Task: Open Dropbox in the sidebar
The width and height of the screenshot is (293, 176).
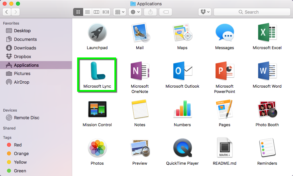Action: click(36, 56)
